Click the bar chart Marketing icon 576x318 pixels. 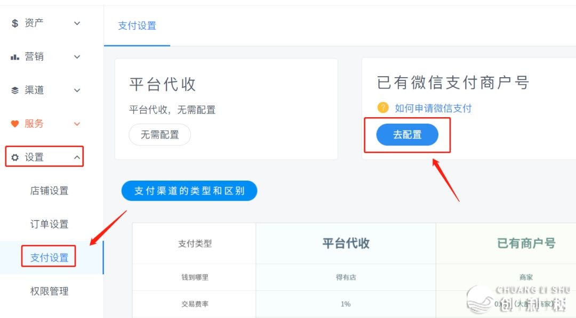tap(15, 57)
